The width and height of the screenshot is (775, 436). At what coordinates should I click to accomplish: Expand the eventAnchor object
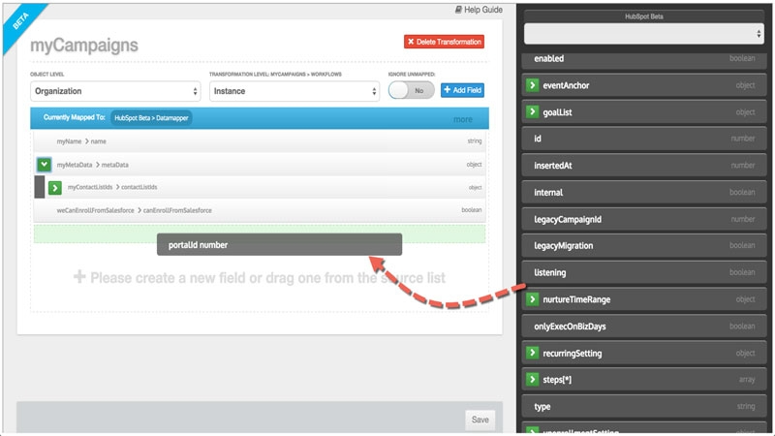532,85
